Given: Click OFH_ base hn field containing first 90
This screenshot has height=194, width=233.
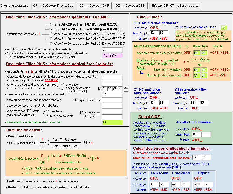Looking at the screenshot, I should click(x=197, y=70).
